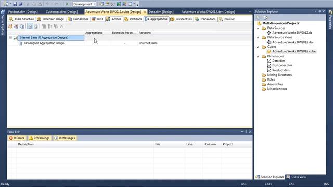This screenshot has width=333, height=187.
Task: Open the Cube Structure tab
Action: [x=22, y=19]
